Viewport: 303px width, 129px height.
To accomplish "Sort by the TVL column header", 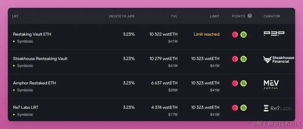I will pos(174,16).
